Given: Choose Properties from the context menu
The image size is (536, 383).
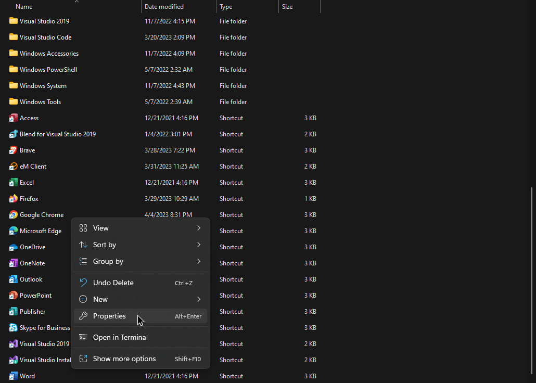Looking at the screenshot, I should (140, 316).
